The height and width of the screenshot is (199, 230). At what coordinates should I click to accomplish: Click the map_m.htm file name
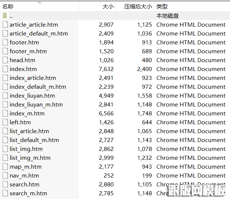26,167
